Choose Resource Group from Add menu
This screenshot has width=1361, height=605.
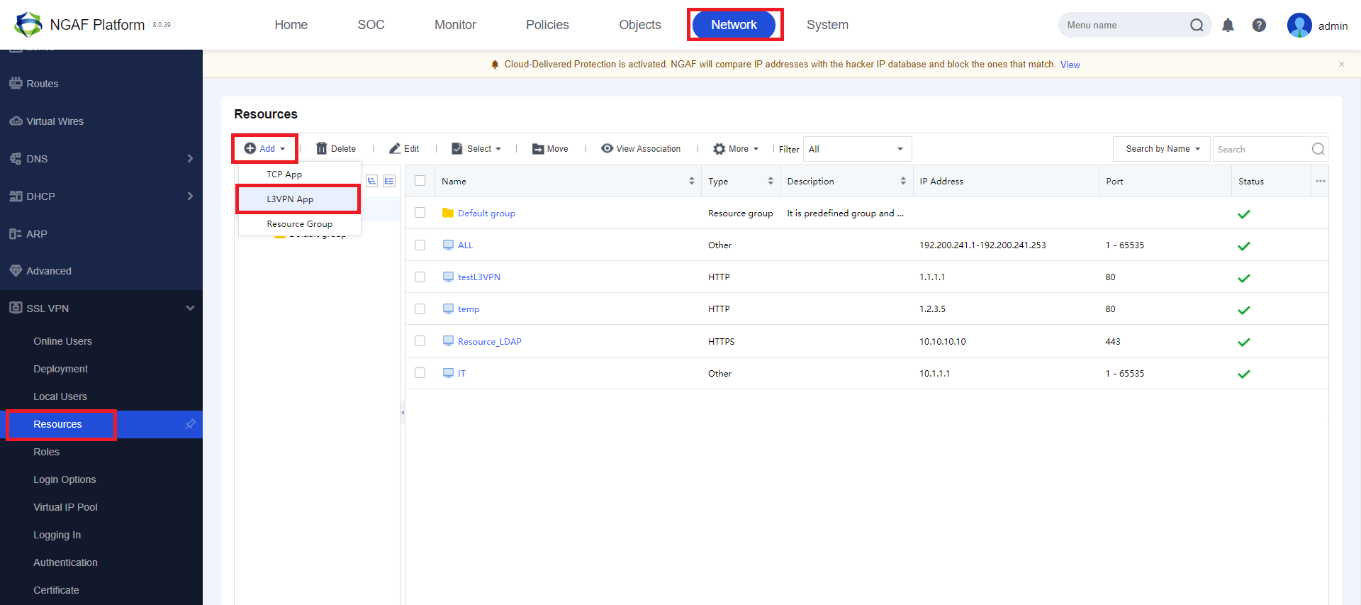click(299, 224)
